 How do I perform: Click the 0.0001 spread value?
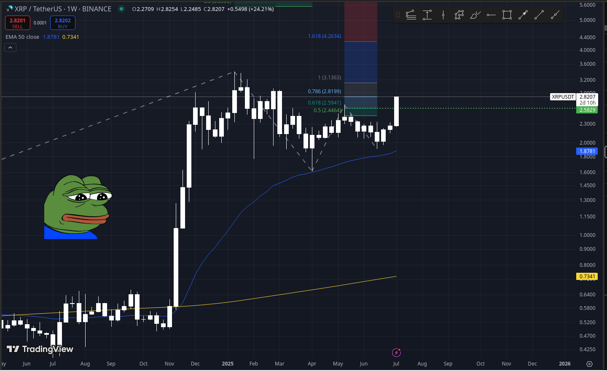click(x=40, y=23)
